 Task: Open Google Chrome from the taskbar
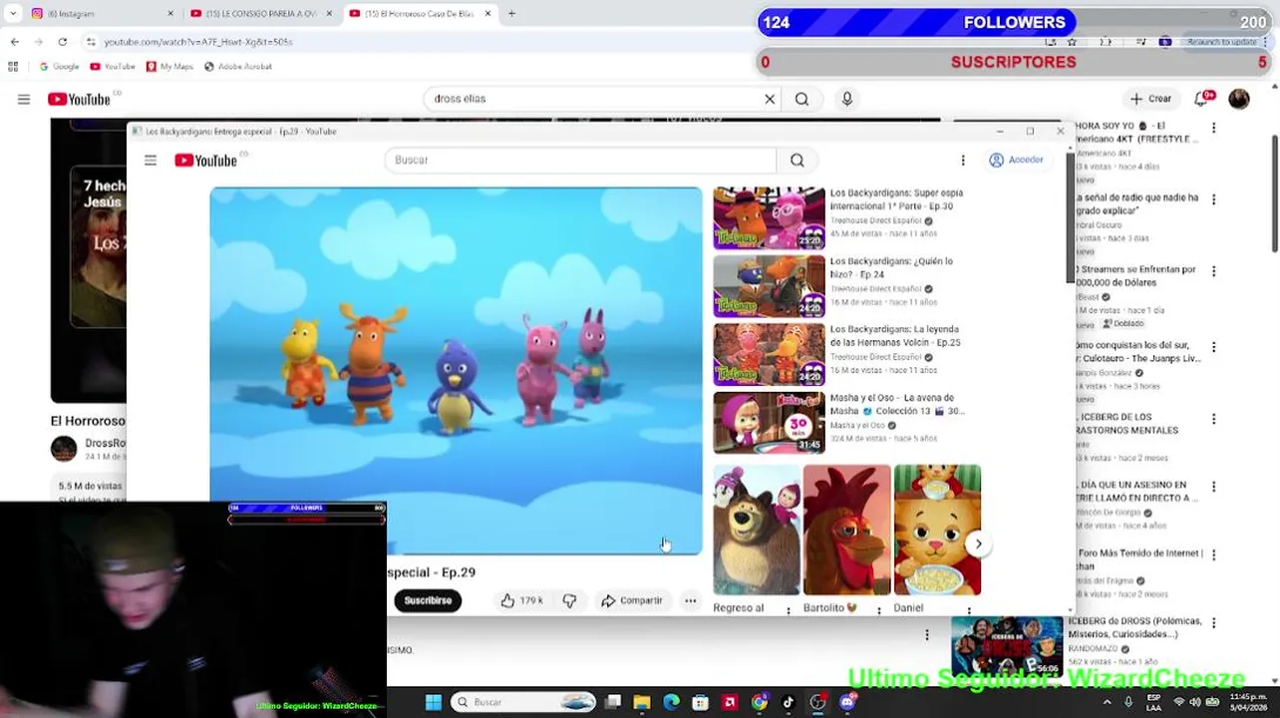(760, 702)
